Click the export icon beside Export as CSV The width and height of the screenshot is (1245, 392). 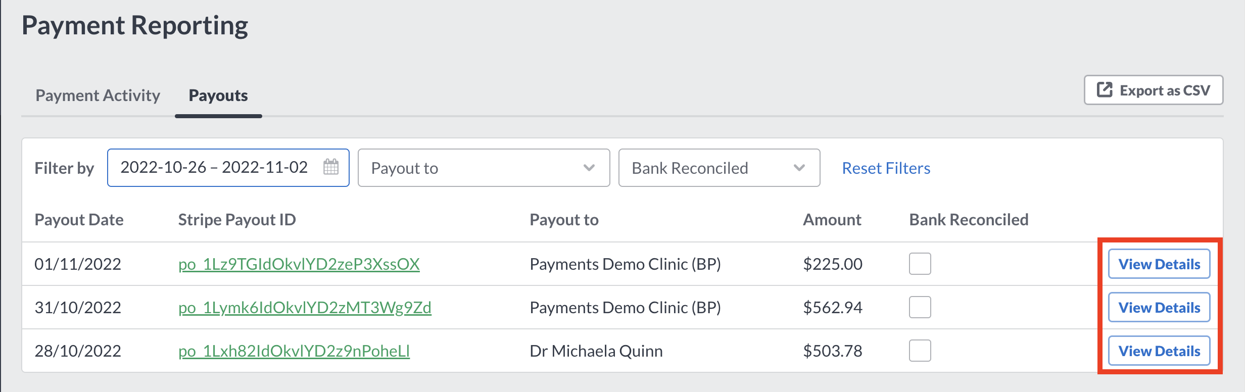coord(1105,90)
